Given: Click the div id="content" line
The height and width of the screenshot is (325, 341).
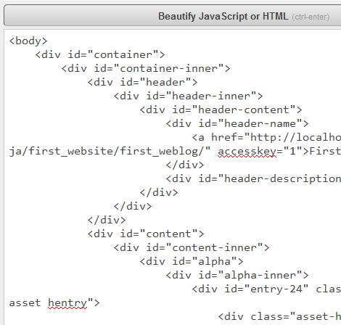Looking at the screenshot, I should (x=146, y=234).
